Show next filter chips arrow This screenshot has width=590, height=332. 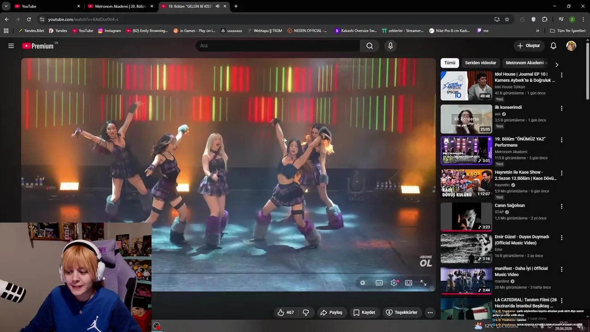(556, 65)
